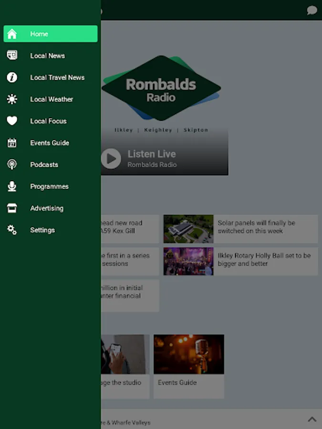Open the Local Weather menu label
The width and height of the screenshot is (322, 429).
[x=52, y=99]
